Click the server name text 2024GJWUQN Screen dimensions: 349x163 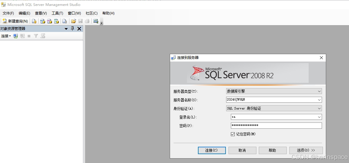point(236,100)
